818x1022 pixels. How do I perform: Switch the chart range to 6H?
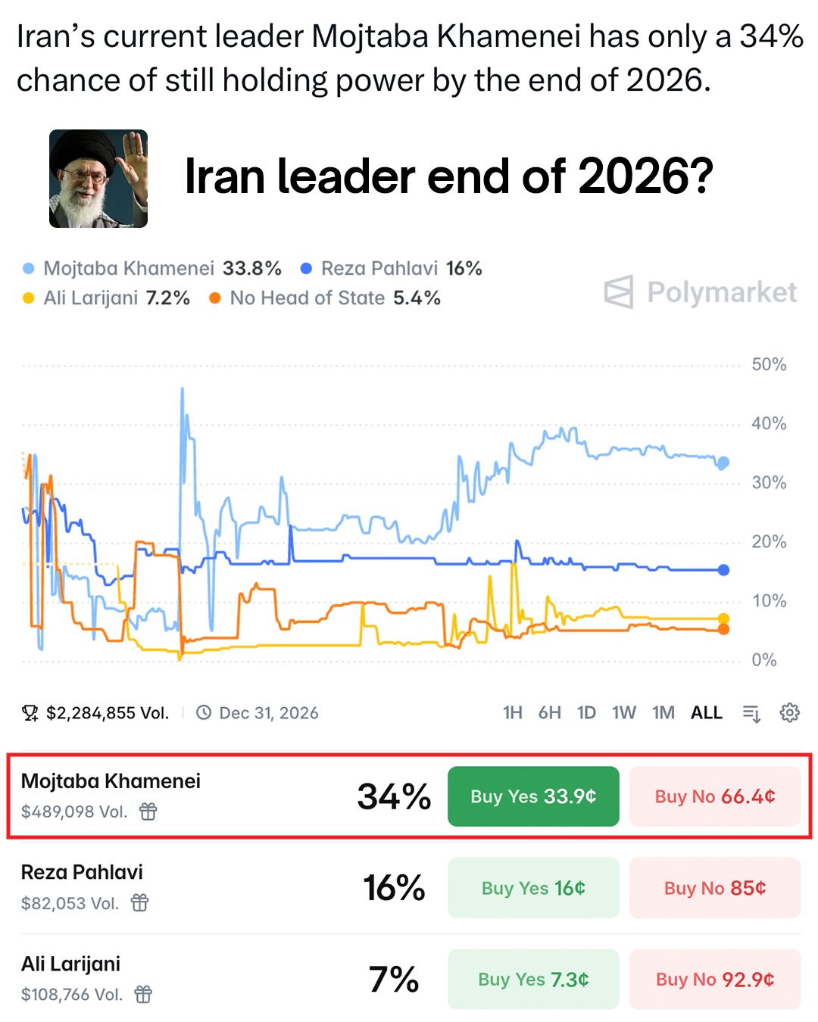(550, 713)
